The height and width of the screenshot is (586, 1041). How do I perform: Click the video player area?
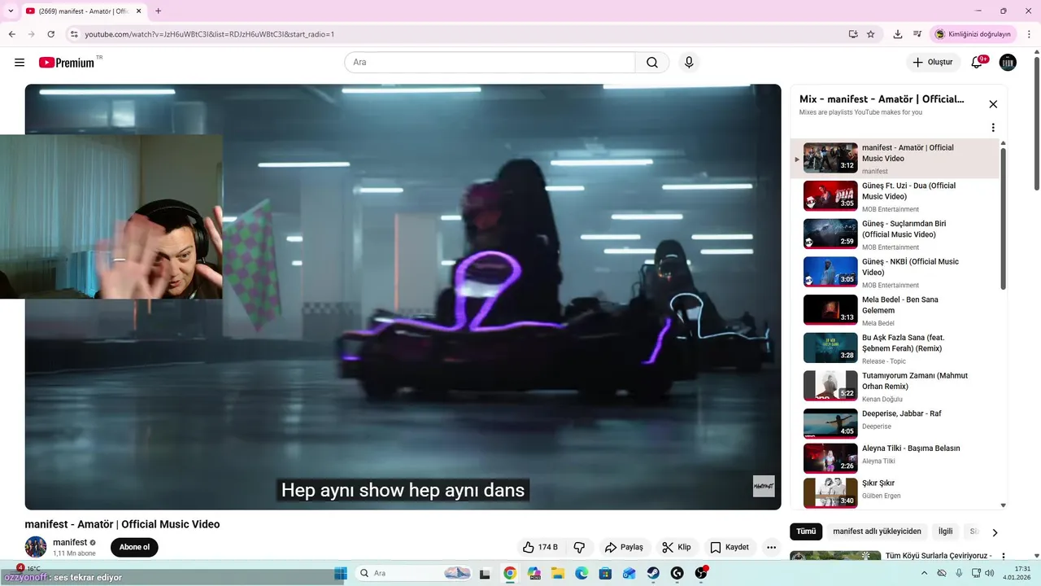[x=403, y=297]
